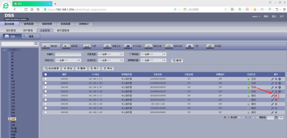Viewport: 287px width, 138px height.
Task: Open a new browser tab with plus
Action: [x=55, y=4]
